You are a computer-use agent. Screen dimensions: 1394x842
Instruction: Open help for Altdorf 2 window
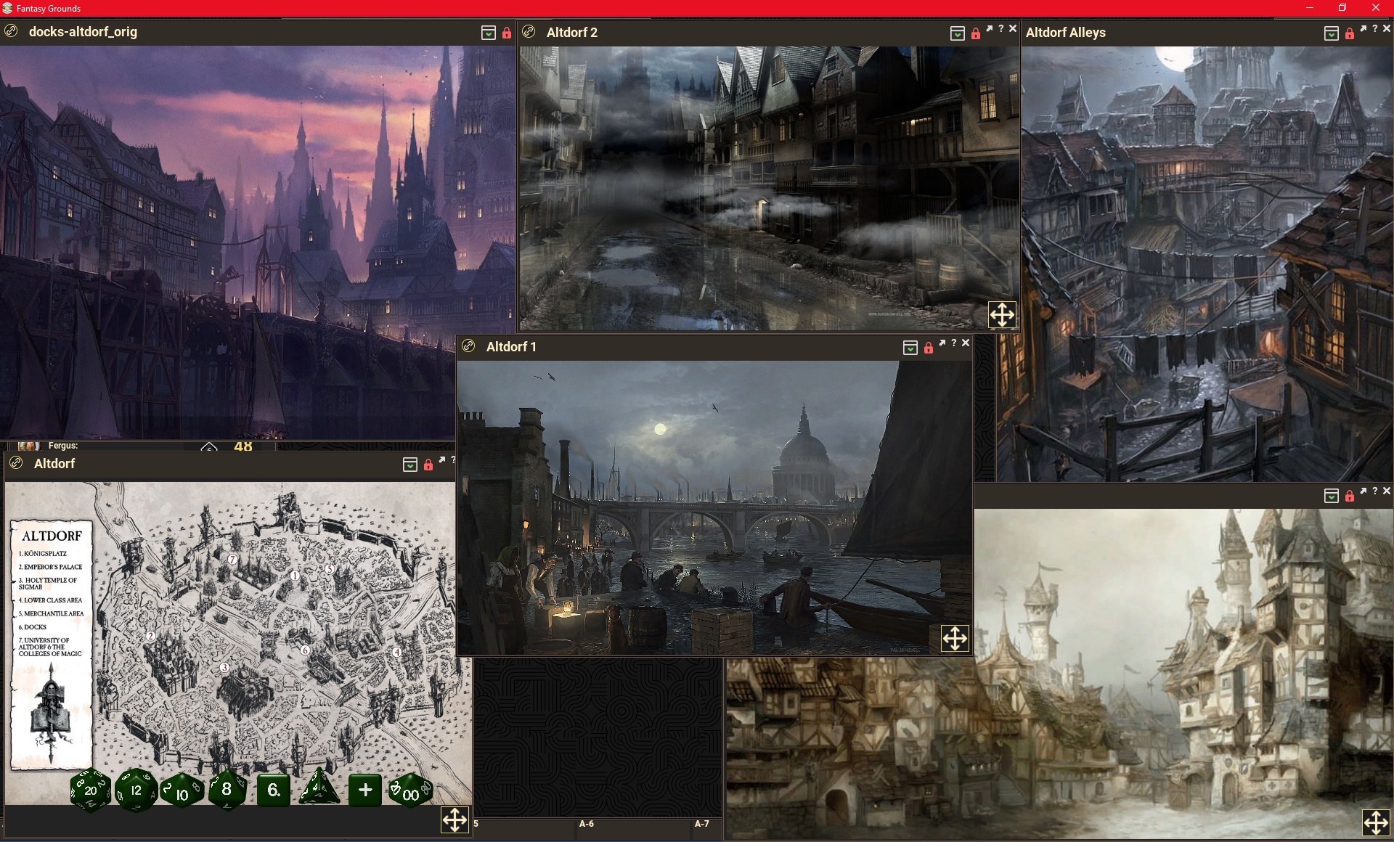(1000, 29)
